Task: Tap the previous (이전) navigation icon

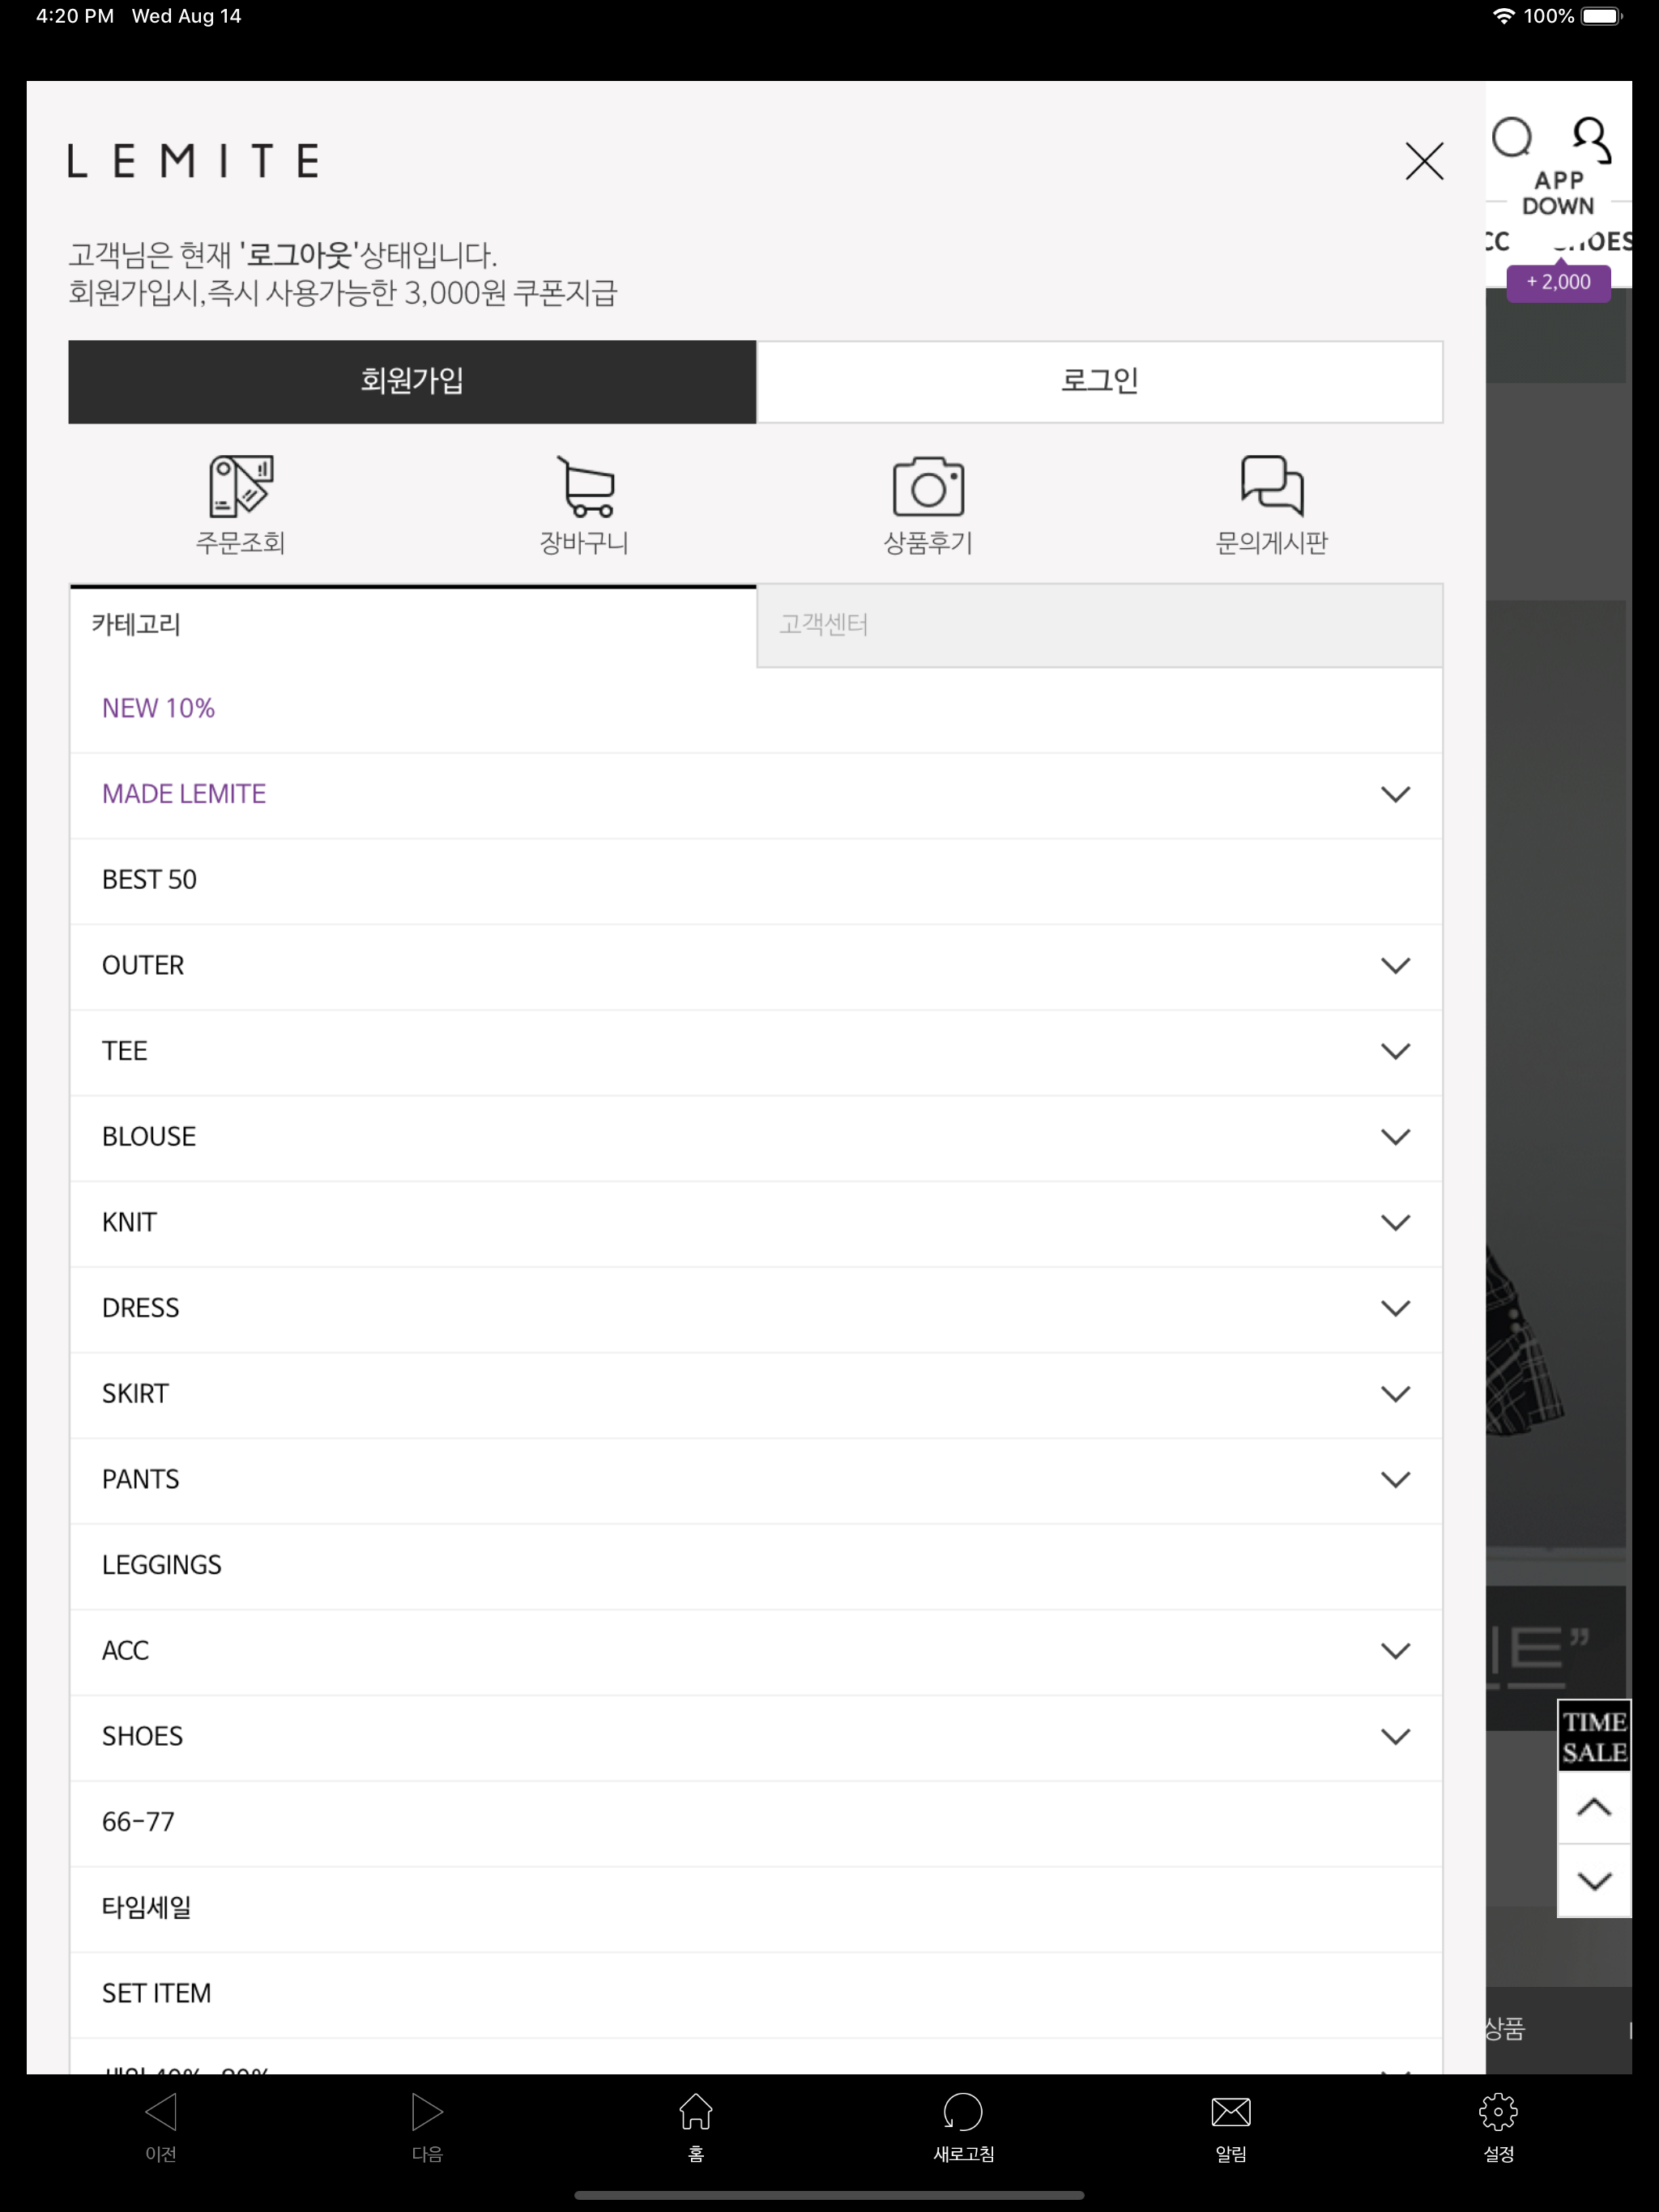Action: click(161, 2112)
